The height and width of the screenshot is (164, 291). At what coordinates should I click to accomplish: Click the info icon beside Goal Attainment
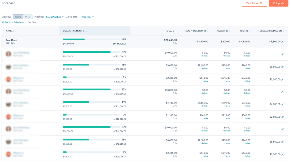tap(84, 31)
